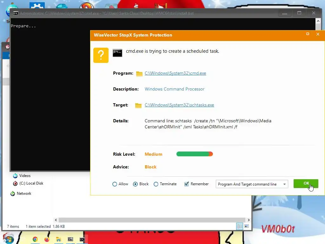Close the Administrator cmd.exe window

314,13
